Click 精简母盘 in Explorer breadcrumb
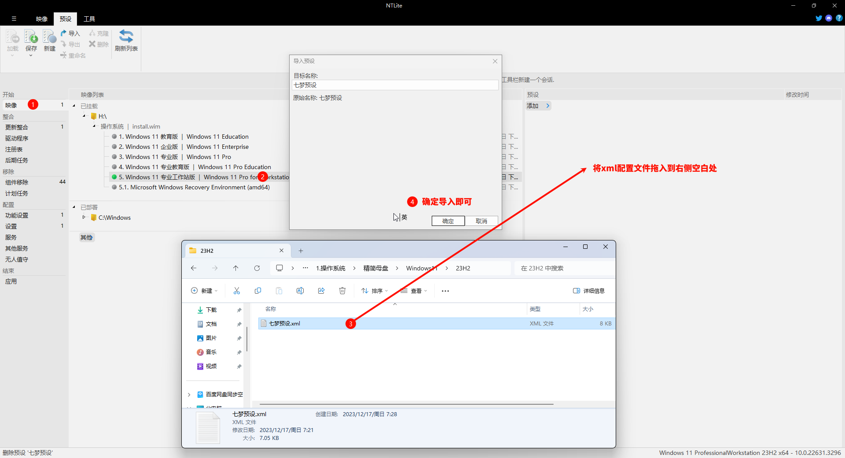 376,268
